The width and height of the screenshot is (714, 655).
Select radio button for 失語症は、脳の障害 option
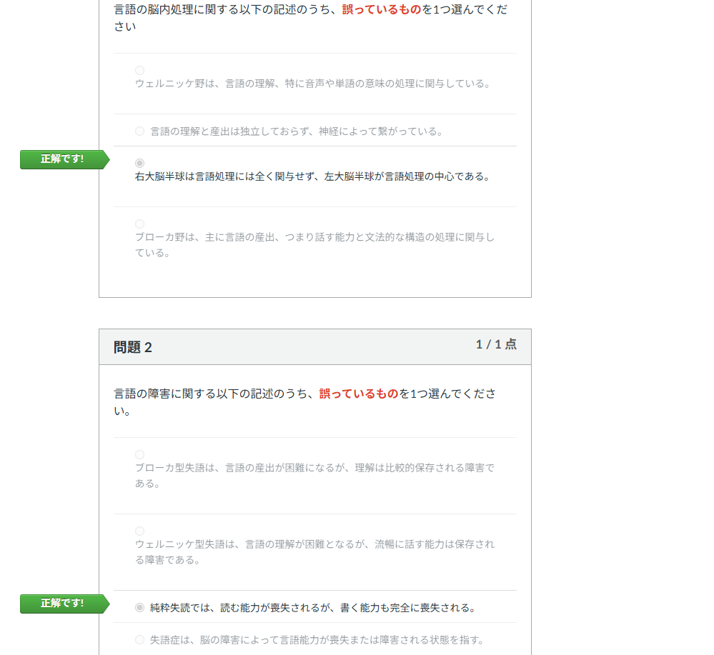pyautogui.click(x=139, y=639)
